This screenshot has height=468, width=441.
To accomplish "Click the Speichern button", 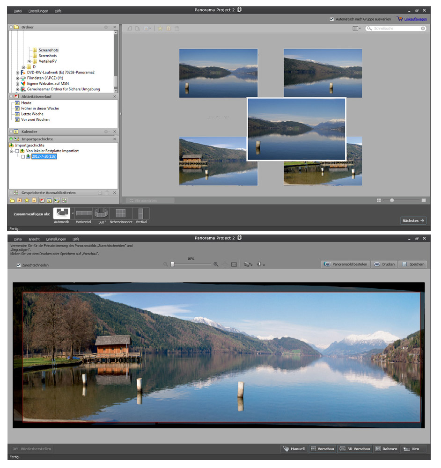I will (x=413, y=264).
